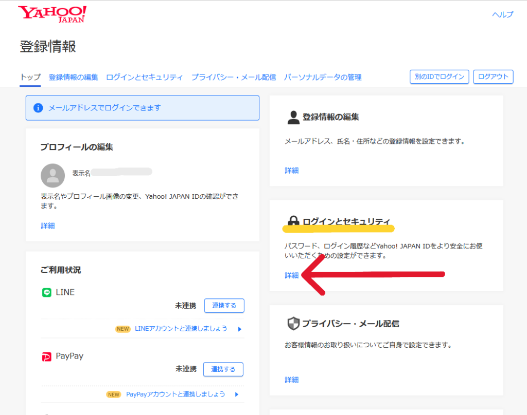Open the ヘルプ link
This screenshot has height=415, width=527.
pyautogui.click(x=502, y=14)
